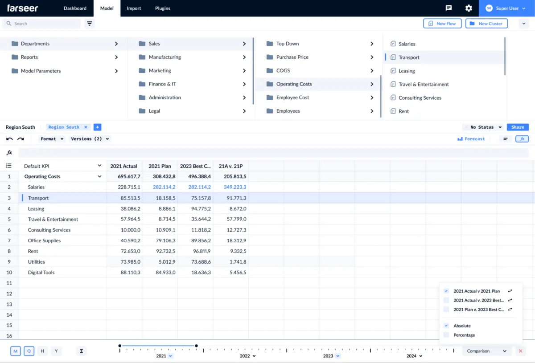Open the Plugins tab
The image size is (535, 363).
[x=162, y=8]
